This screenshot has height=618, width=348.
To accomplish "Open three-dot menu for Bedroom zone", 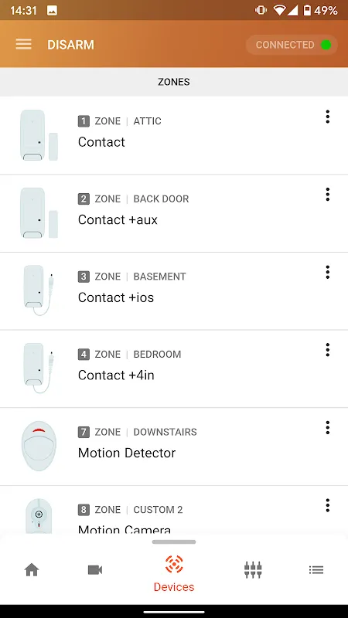I will tap(327, 350).
